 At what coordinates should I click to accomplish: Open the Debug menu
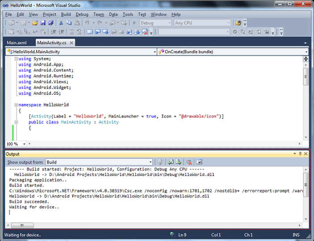point(82,14)
